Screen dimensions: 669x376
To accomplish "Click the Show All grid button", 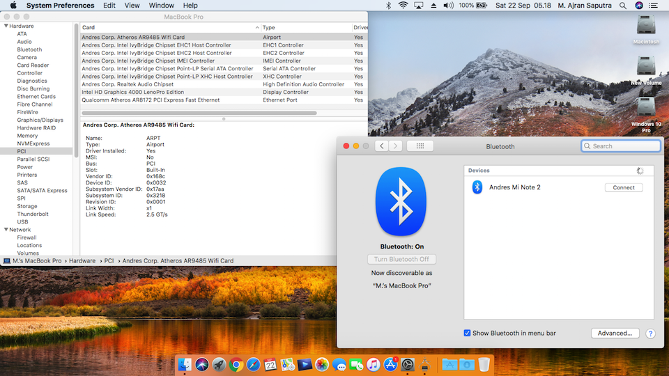I will [420, 146].
